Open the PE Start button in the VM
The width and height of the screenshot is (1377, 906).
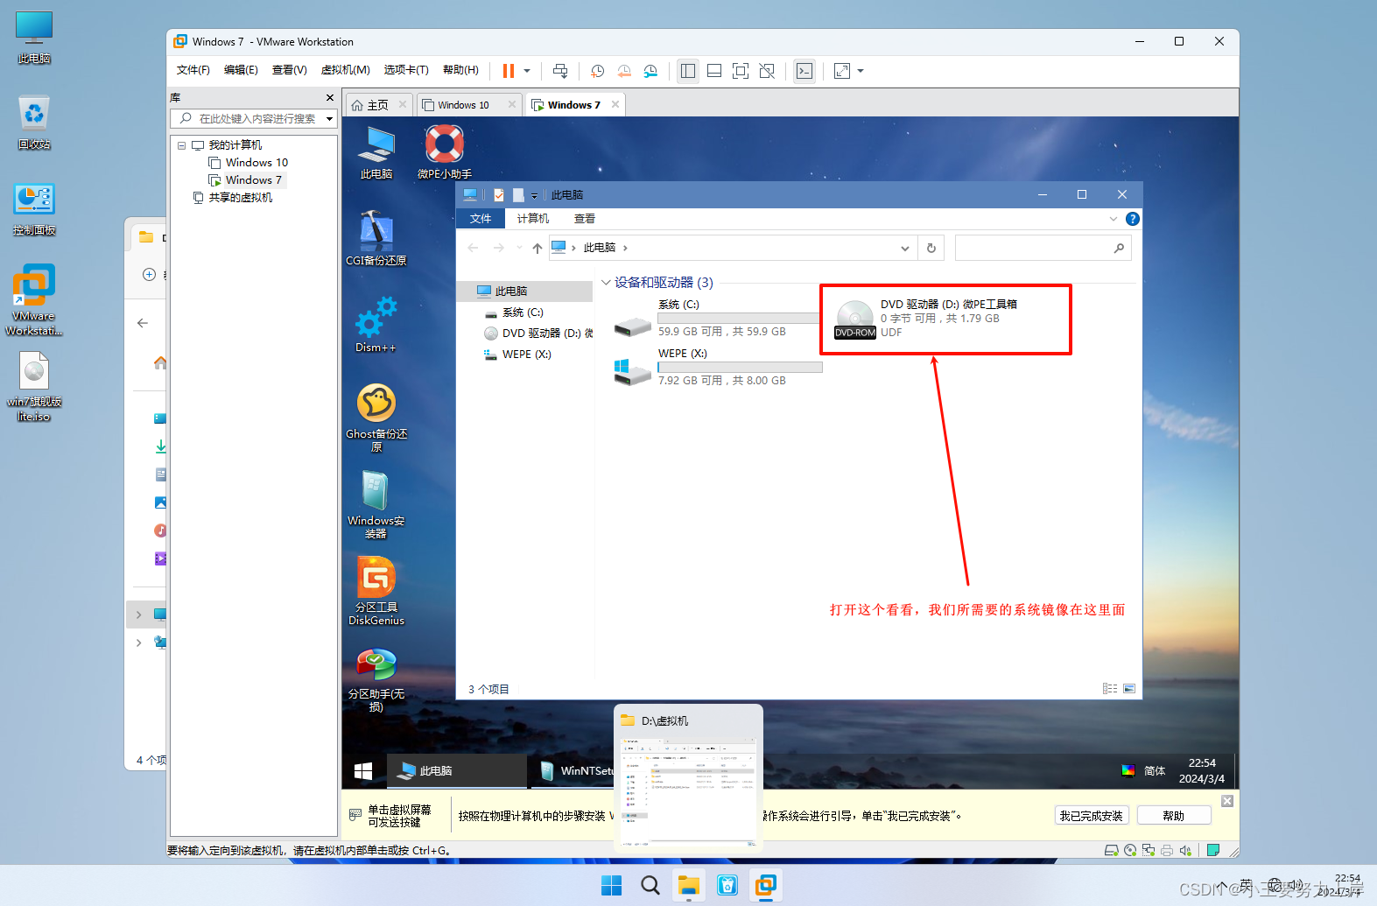coord(363,771)
